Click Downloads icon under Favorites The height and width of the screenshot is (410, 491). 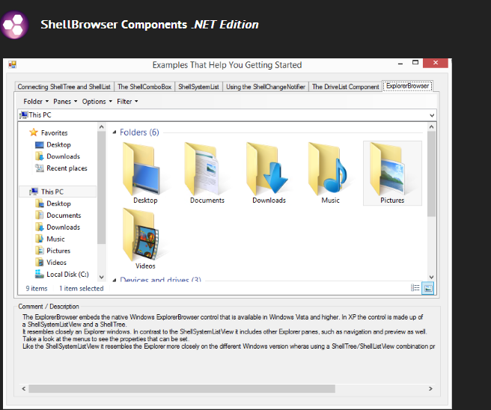click(40, 156)
